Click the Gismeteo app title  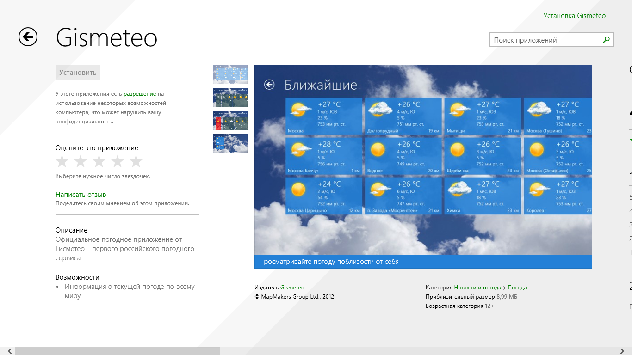click(106, 38)
